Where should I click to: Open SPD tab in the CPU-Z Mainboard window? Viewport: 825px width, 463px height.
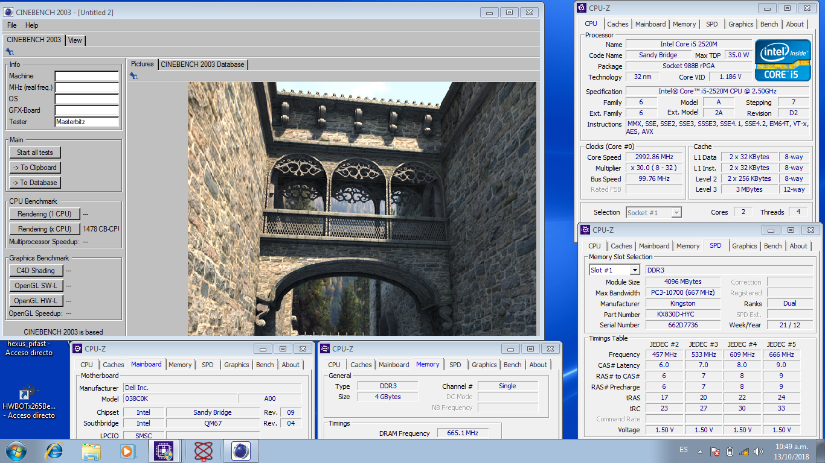[208, 365]
